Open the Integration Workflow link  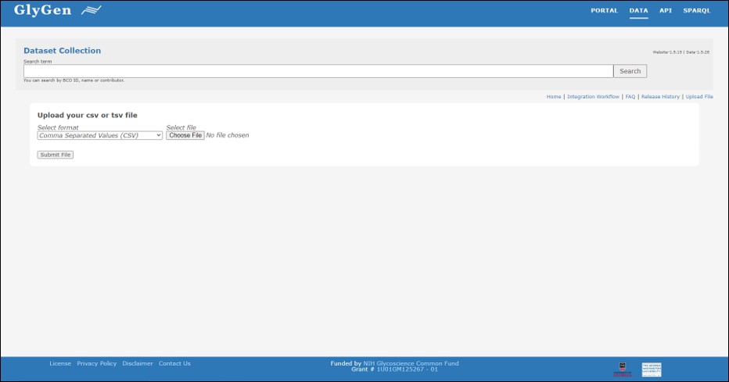593,97
